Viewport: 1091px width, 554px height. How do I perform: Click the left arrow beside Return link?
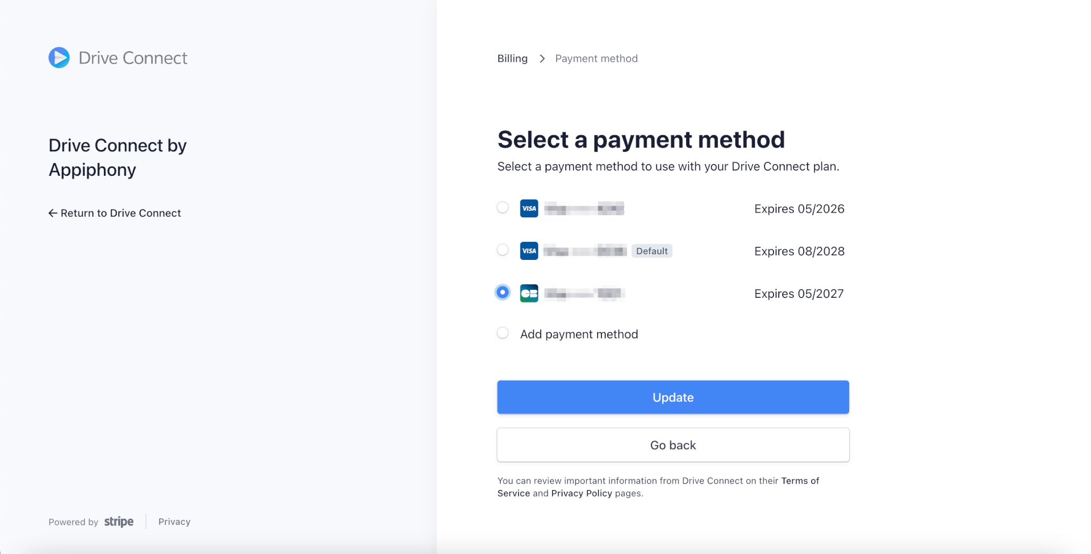point(53,213)
